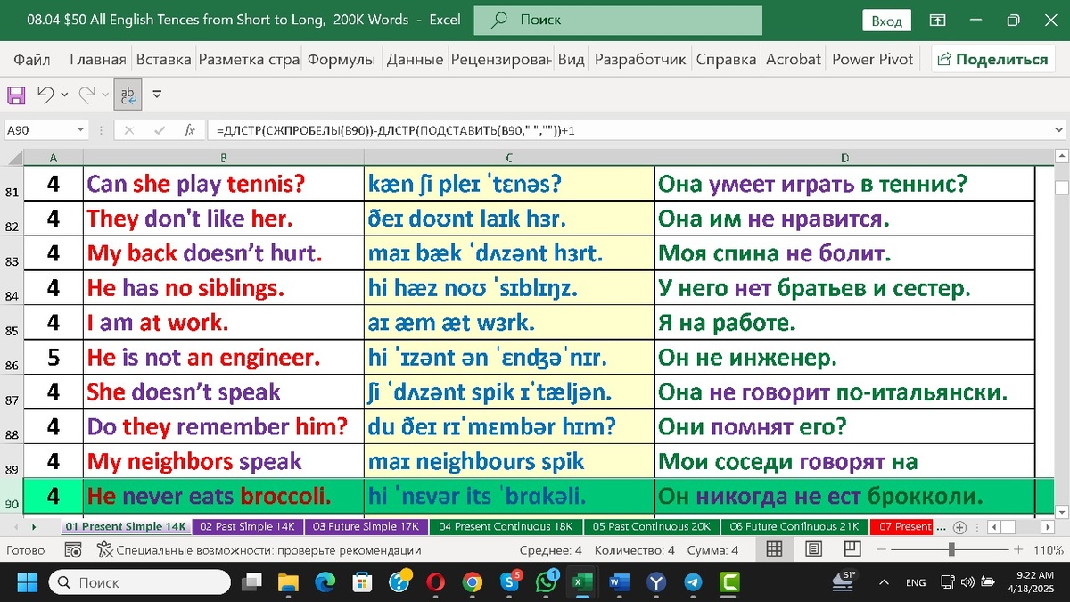Switch to Page Break Preview icon
The image size is (1070, 602).
coord(852,549)
